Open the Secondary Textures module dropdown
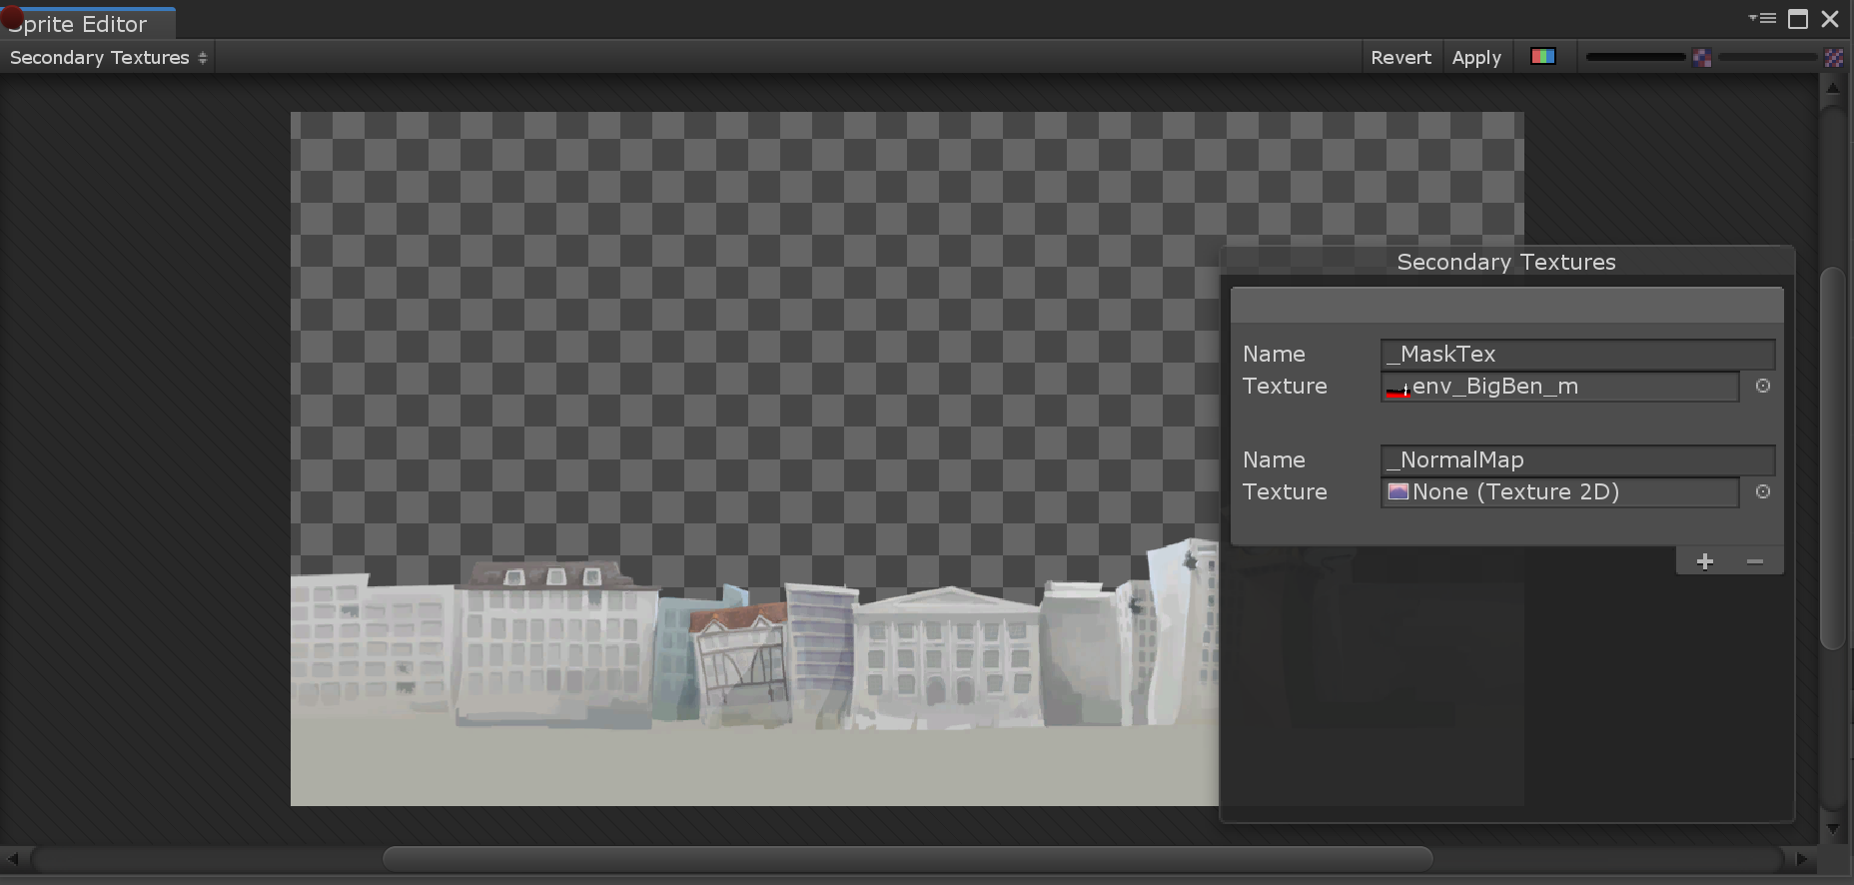Image resolution: width=1854 pixels, height=885 pixels. (108, 58)
